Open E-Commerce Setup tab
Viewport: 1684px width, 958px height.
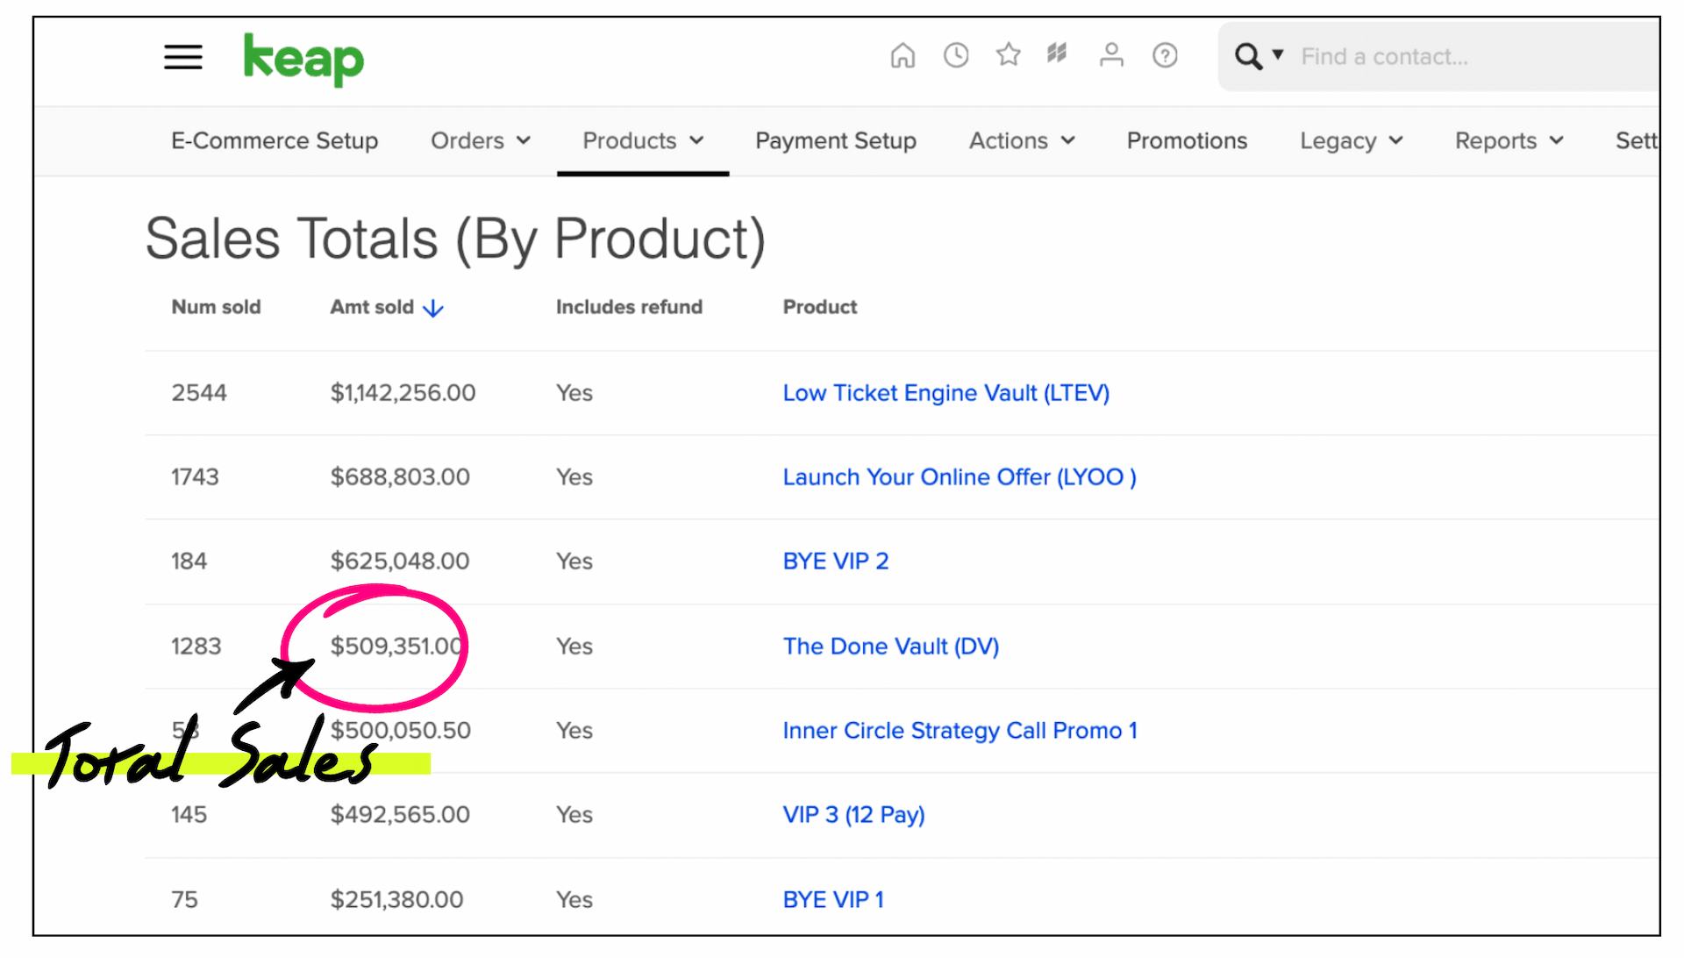pos(275,140)
